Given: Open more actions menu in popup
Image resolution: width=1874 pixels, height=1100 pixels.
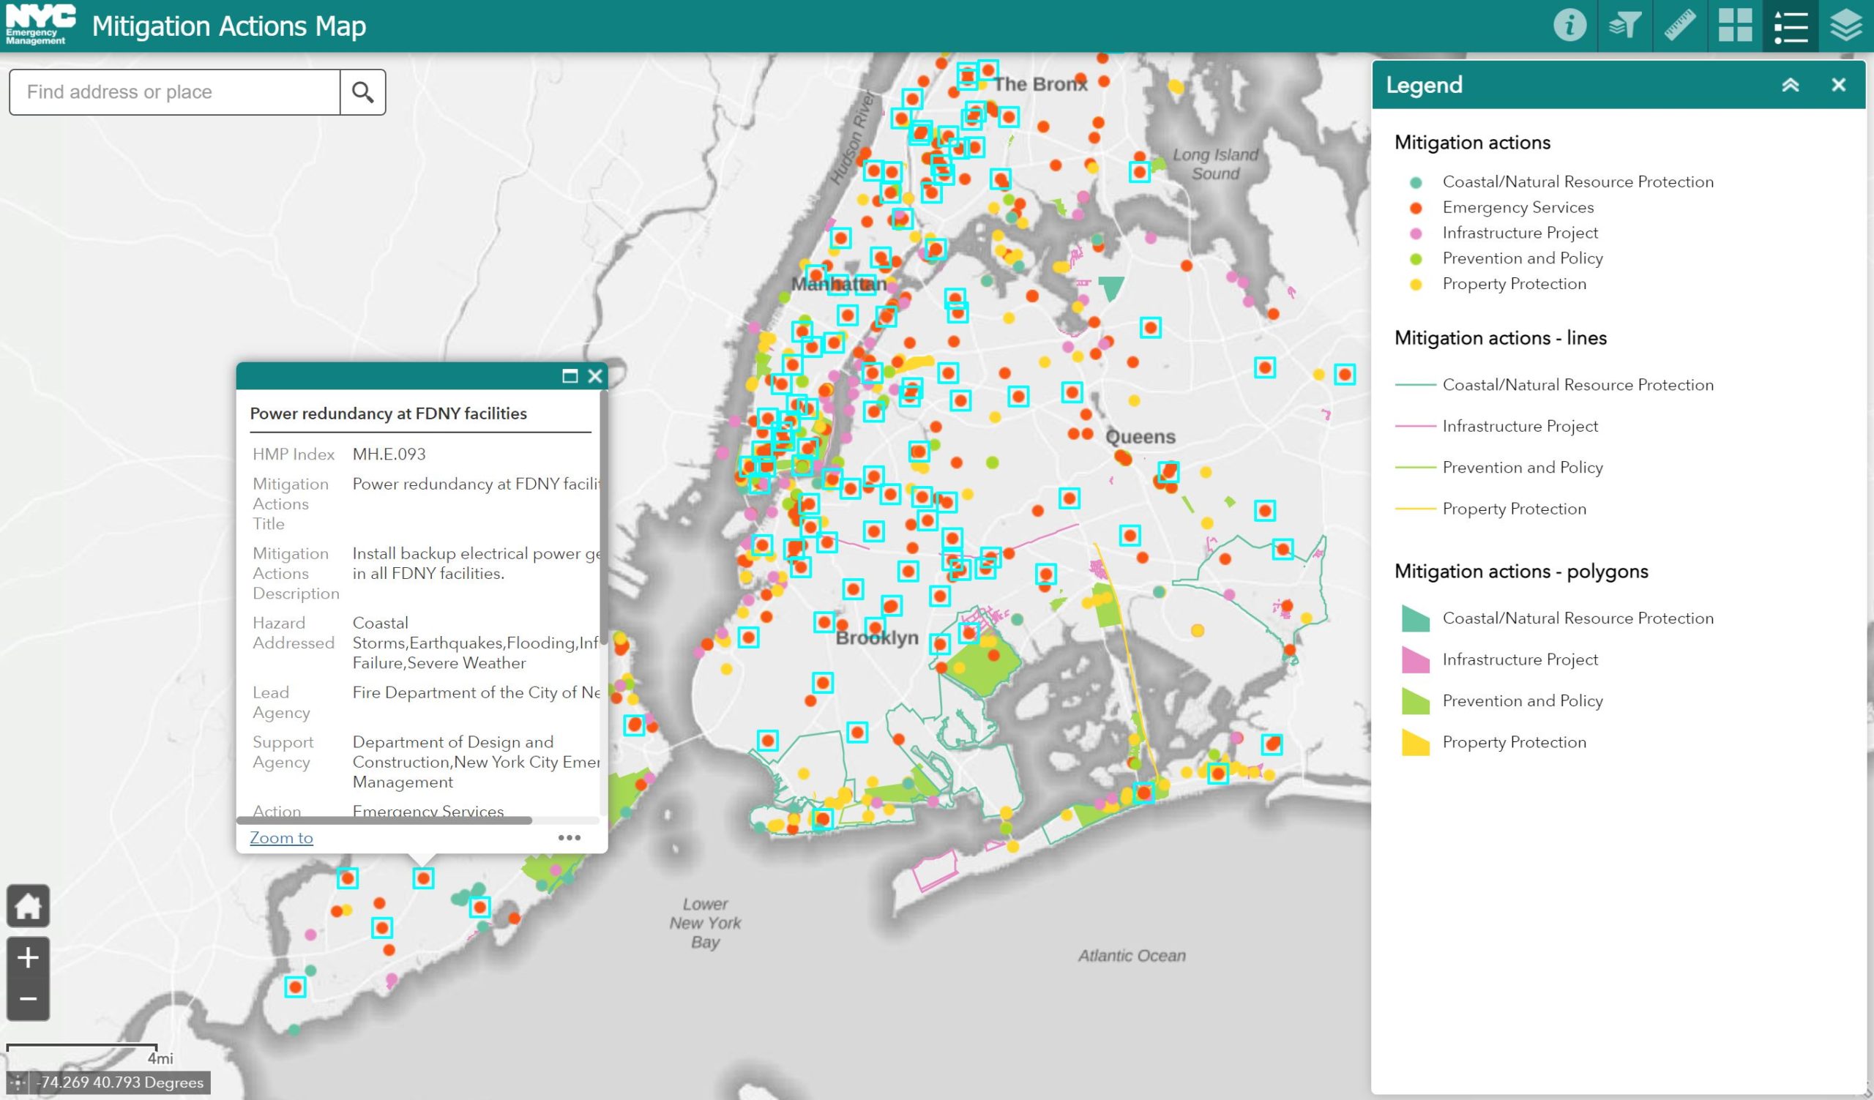Looking at the screenshot, I should (570, 837).
